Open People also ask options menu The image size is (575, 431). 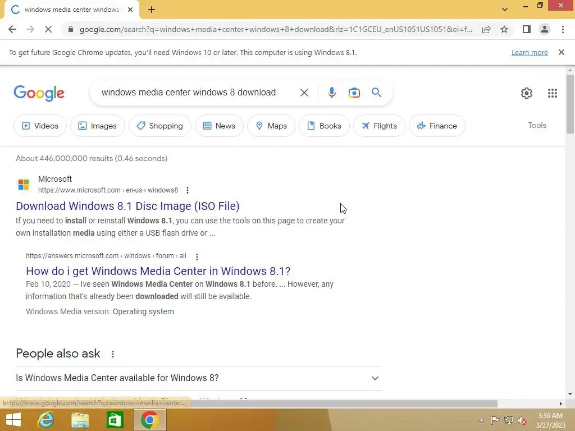(112, 354)
